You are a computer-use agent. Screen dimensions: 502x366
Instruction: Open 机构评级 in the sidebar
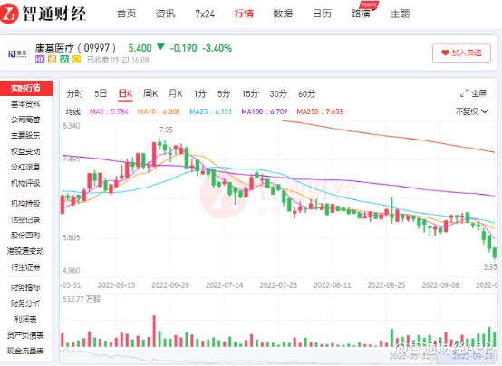[25, 183]
